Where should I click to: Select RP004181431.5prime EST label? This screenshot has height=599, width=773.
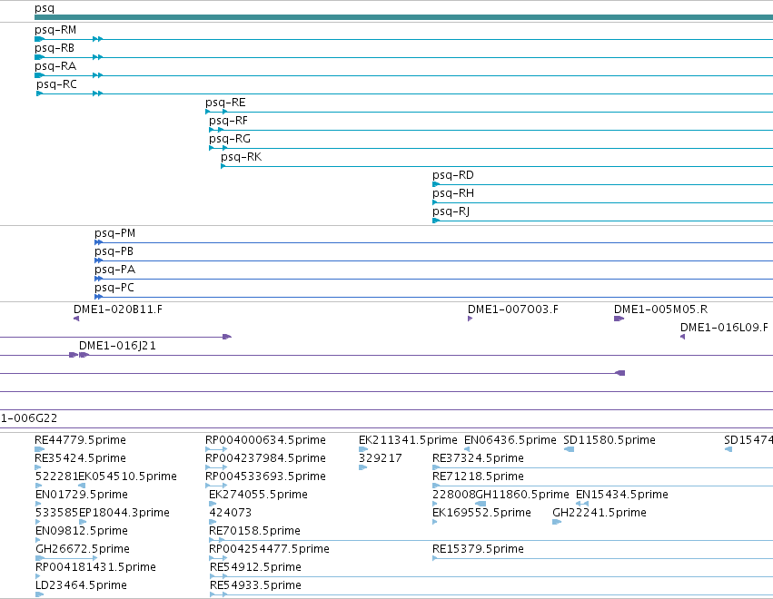tap(95, 567)
